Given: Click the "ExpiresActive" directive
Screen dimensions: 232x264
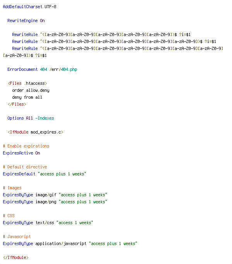Looking at the screenshot, I should coord(18,153).
